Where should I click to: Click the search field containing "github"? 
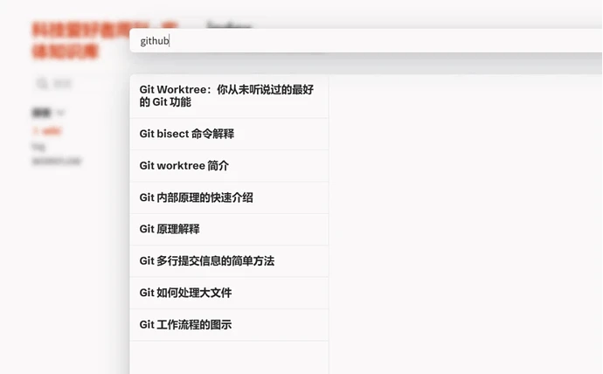[x=365, y=41]
